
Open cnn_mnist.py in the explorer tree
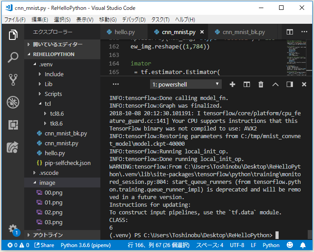coord(62,143)
